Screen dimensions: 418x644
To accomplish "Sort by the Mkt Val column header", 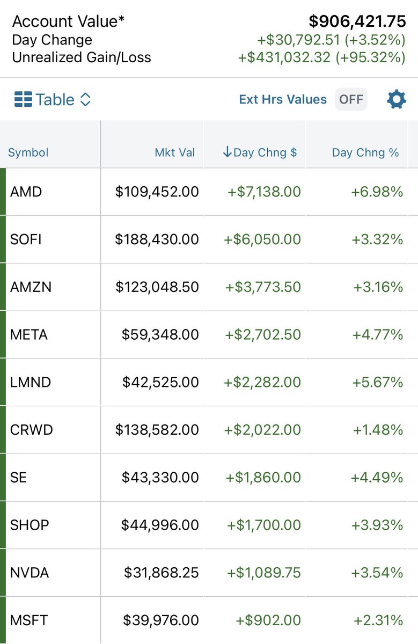I will click(x=175, y=152).
